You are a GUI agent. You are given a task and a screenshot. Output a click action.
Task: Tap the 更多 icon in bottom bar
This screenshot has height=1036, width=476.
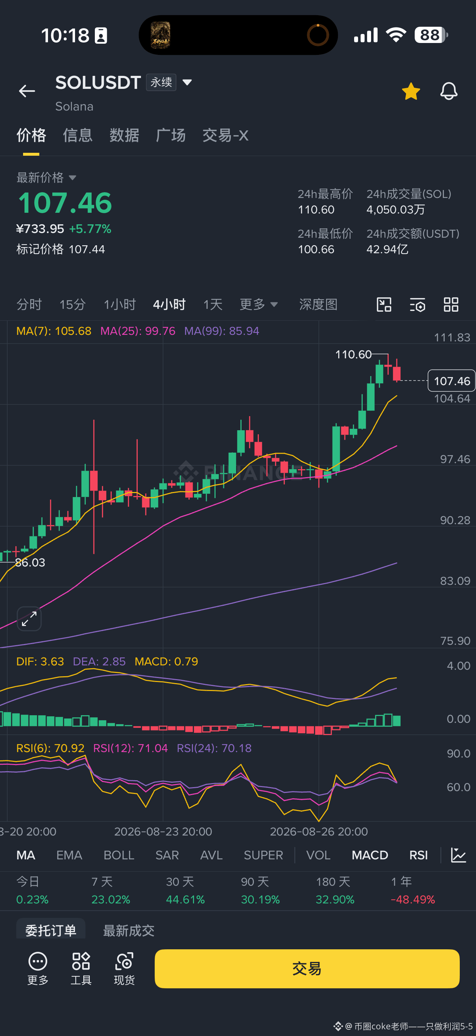click(x=38, y=968)
